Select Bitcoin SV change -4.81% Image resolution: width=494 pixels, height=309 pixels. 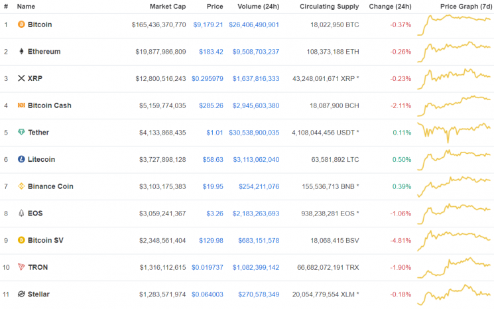(401, 240)
